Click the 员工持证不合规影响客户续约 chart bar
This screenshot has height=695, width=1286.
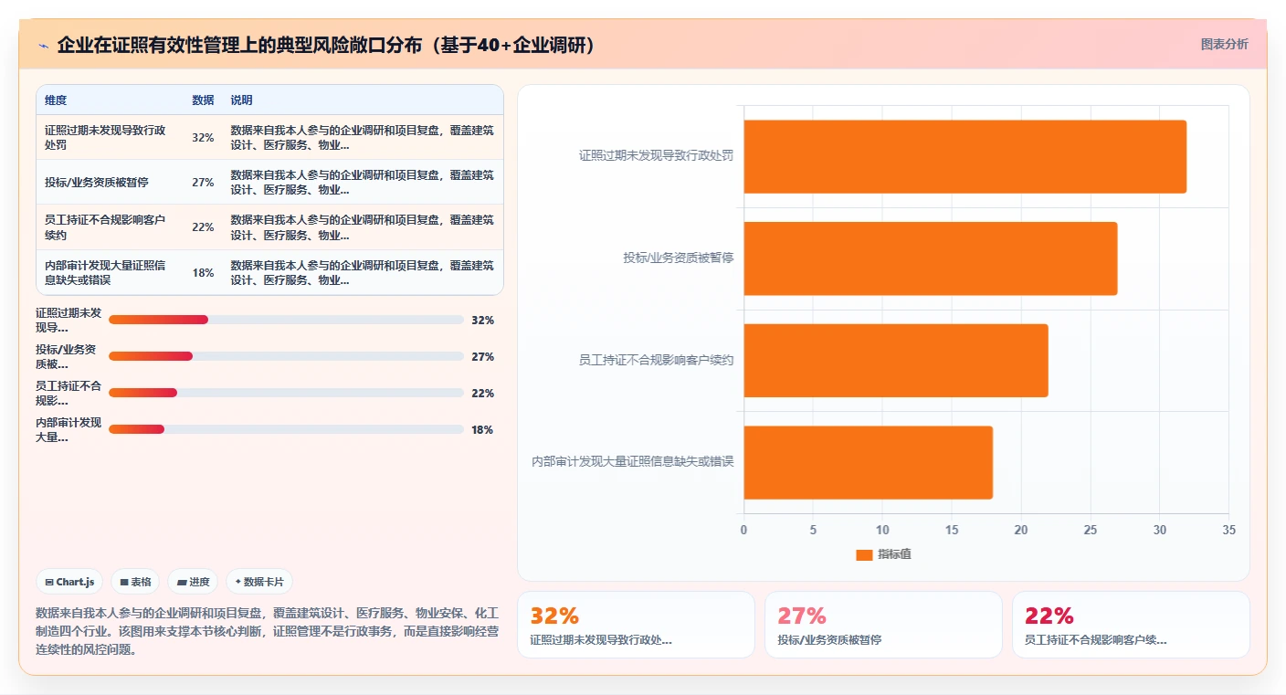pos(895,360)
